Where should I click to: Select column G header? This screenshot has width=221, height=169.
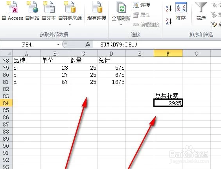pyautogui.click(x=196, y=54)
